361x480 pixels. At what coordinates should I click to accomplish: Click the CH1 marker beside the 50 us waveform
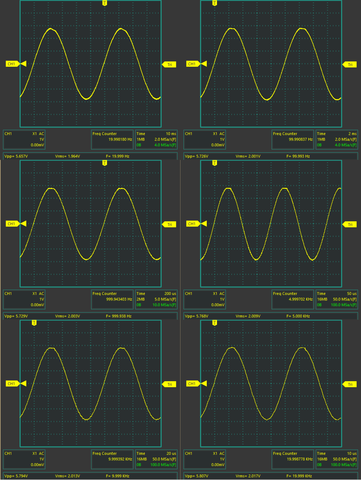[192, 224]
